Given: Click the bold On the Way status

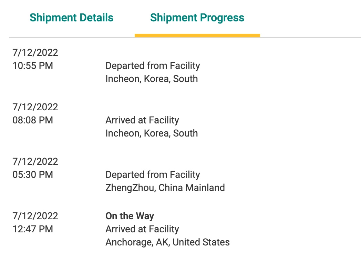Looking at the screenshot, I should point(130,216).
